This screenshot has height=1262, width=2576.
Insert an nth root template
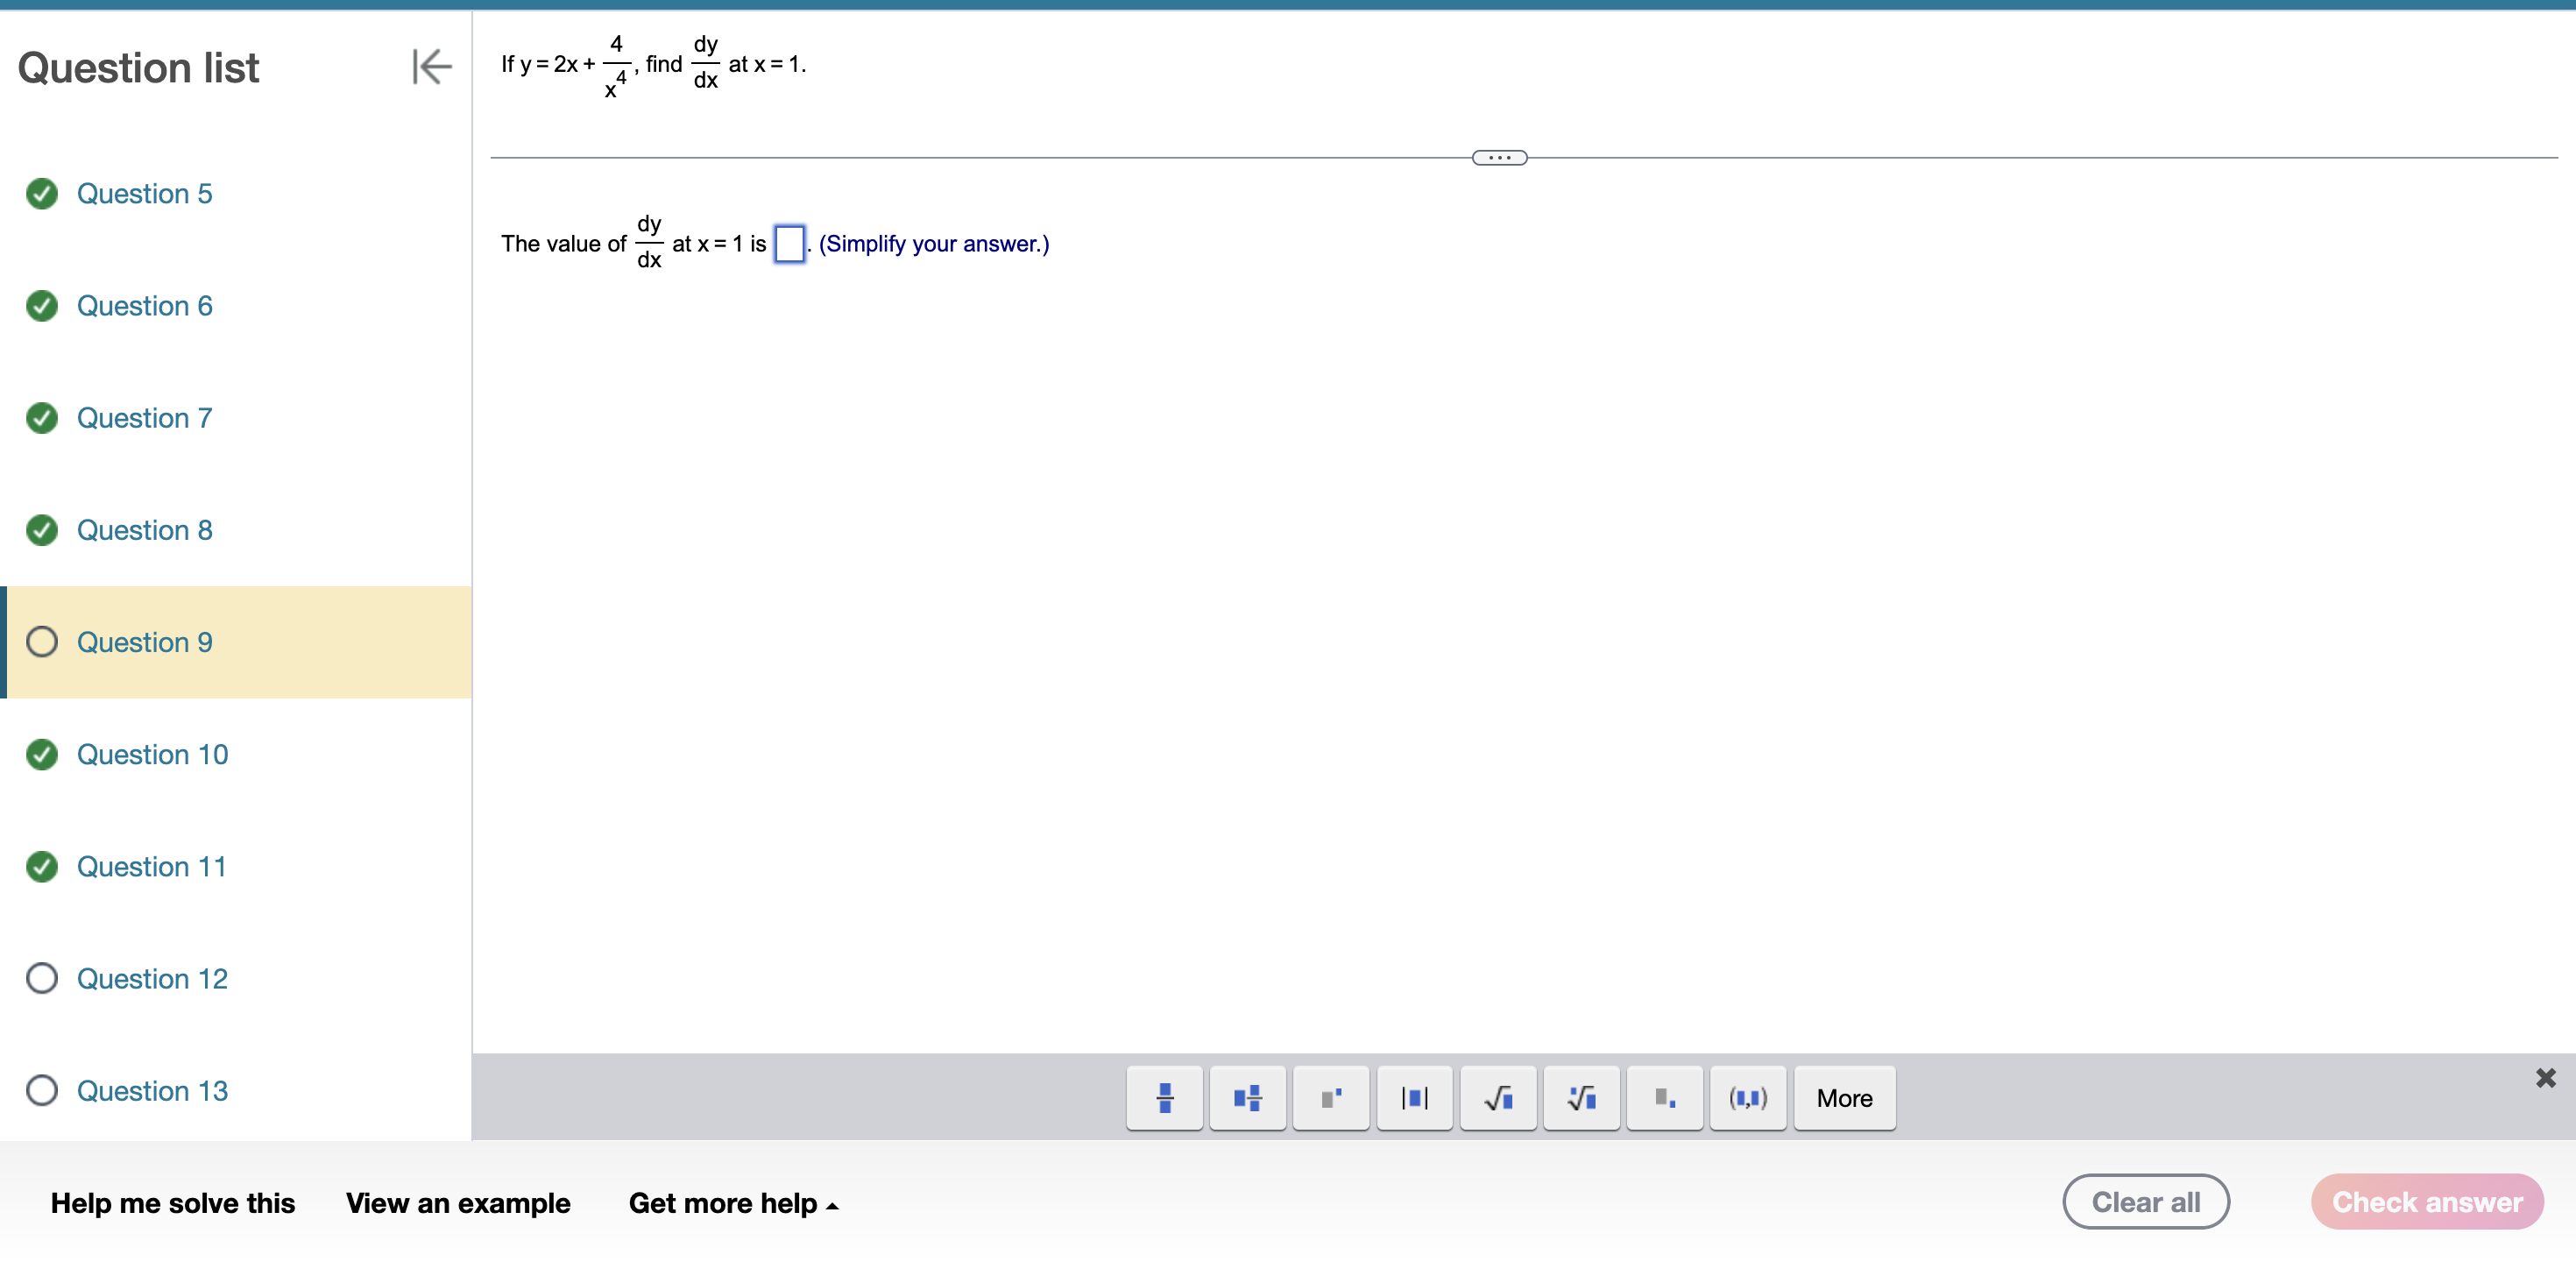[x=1580, y=1097]
